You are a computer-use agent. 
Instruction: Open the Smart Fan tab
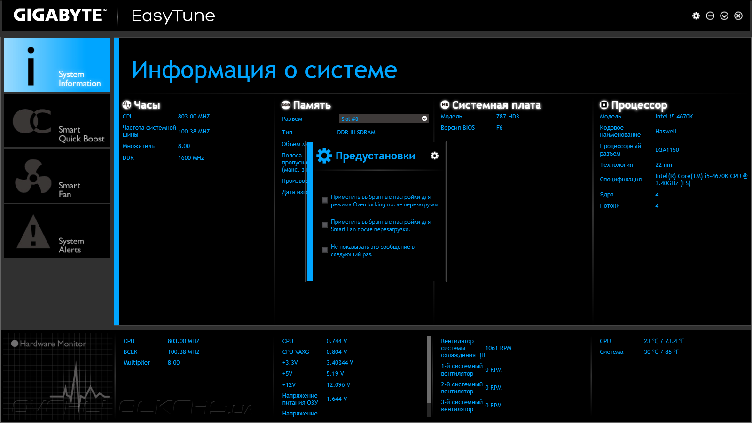click(x=57, y=176)
